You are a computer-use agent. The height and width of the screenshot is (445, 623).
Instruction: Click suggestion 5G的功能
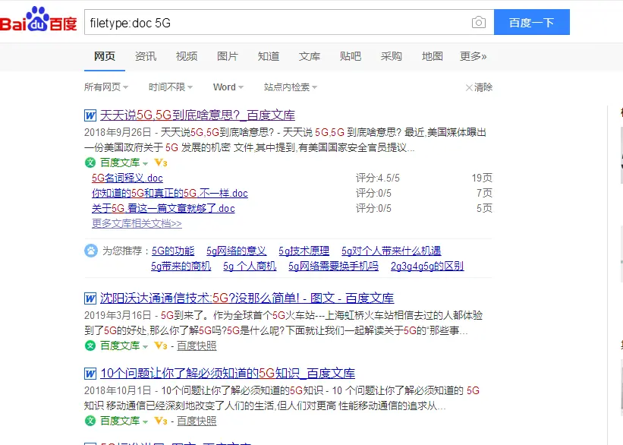click(173, 251)
